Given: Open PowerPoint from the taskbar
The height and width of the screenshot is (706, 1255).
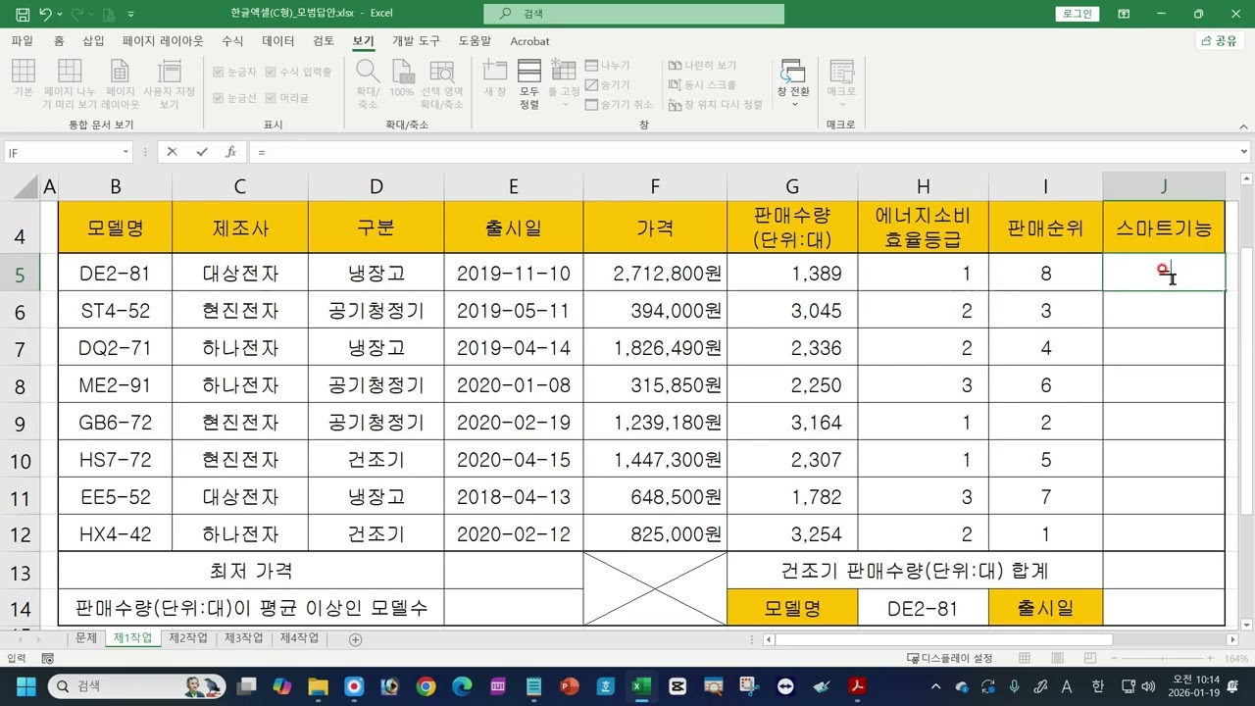Looking at the screenshot, I should (x=570, y=686).
